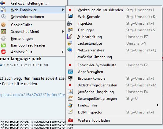Viewport: 163px width, 129px height.
Task: Expand the Adblock Plus submenu arrow
Action: [63, 52]
